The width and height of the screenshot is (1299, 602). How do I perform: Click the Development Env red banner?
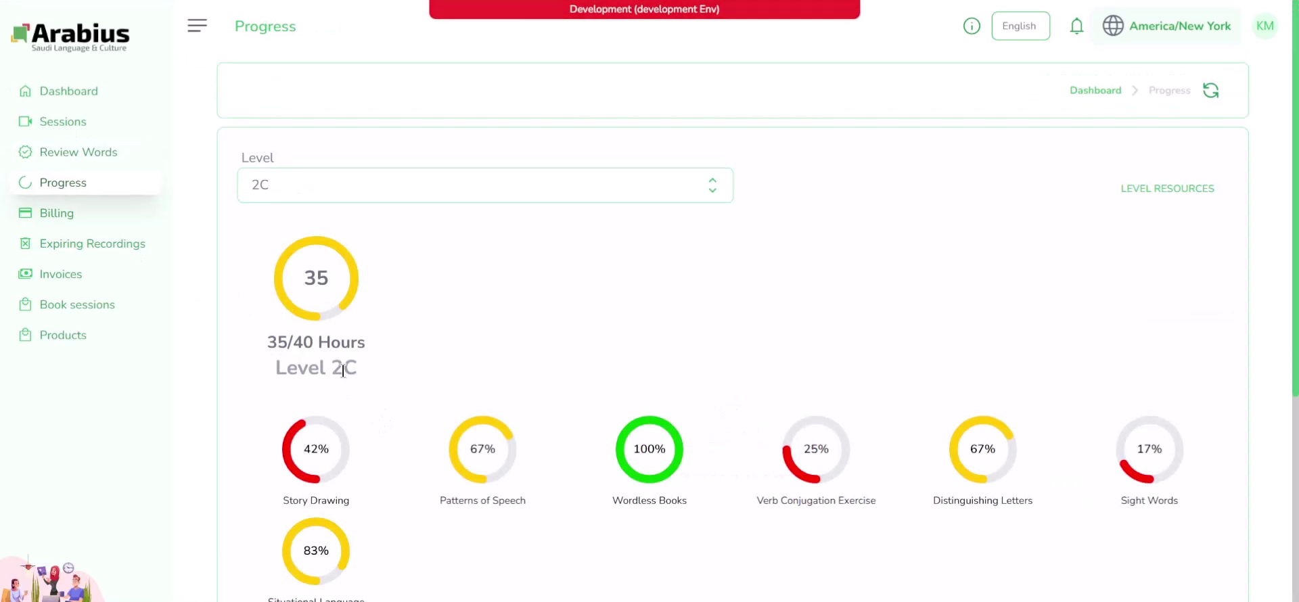tap(644, 9)
